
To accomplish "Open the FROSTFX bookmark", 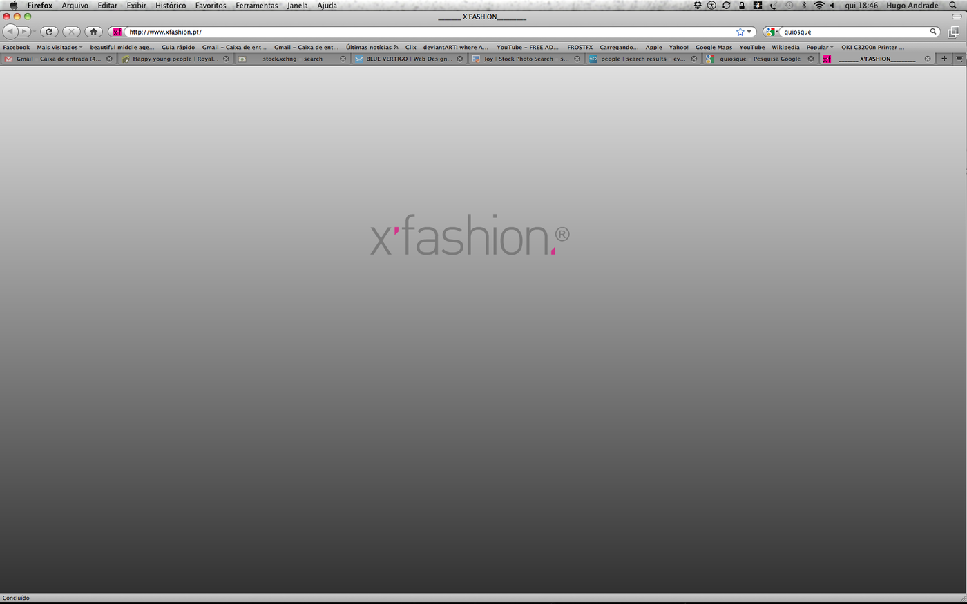I will tap(580, 48).
